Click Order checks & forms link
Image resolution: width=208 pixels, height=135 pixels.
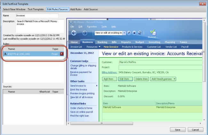click(x=81, y=108)
